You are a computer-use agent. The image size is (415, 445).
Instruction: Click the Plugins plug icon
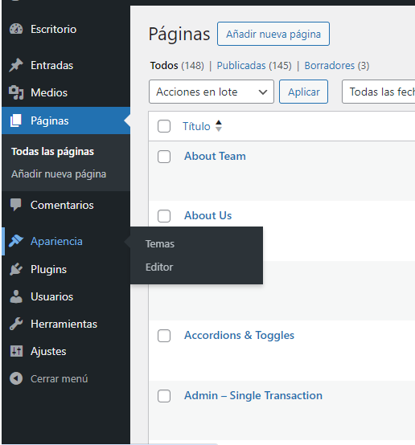pyautogui.click(x=16, y=269)
